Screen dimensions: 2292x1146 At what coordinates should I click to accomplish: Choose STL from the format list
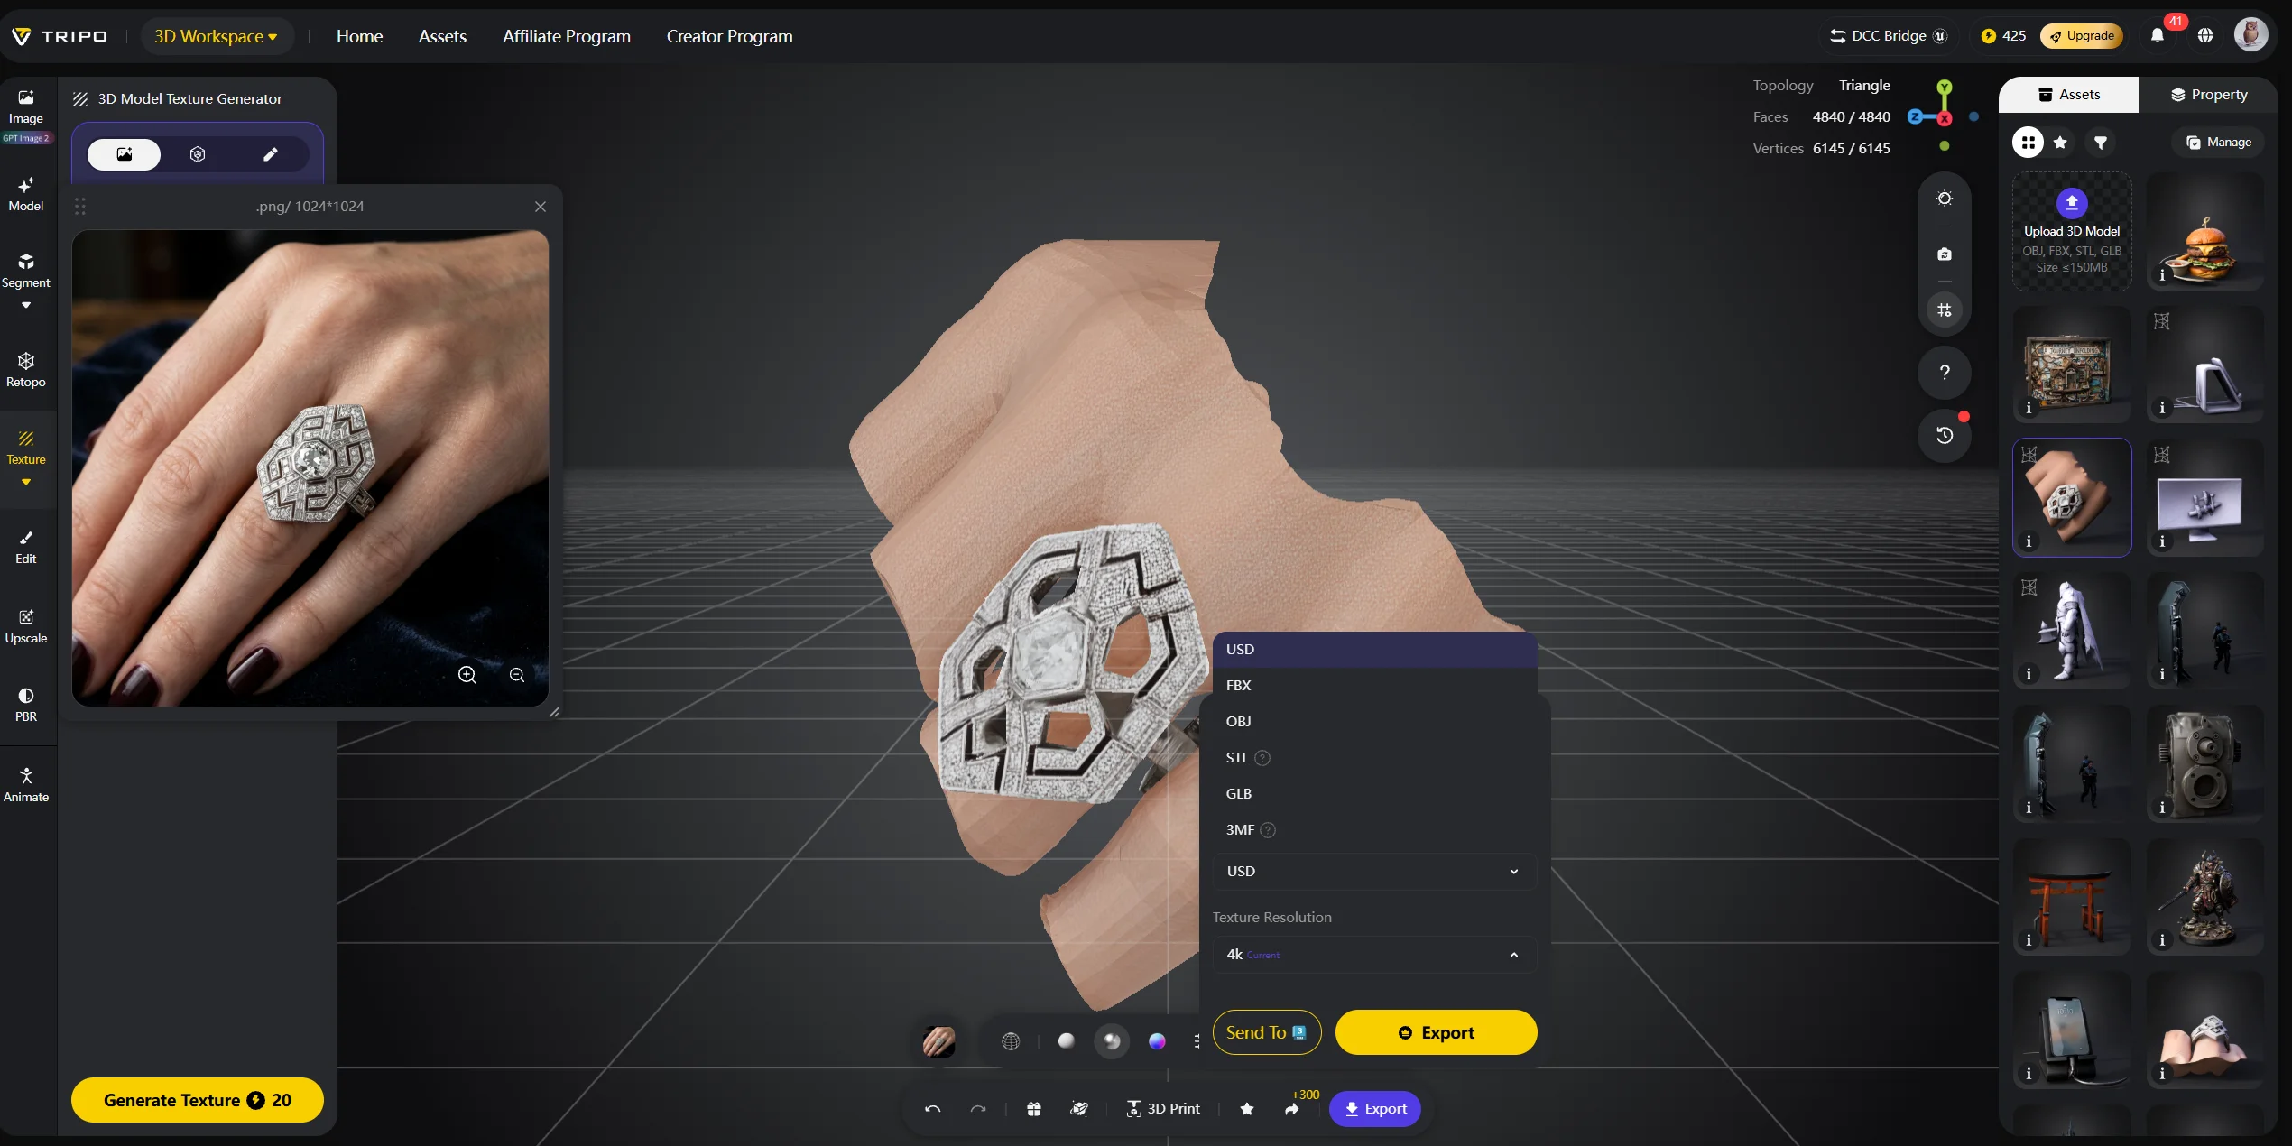[x=1373, y=758]
